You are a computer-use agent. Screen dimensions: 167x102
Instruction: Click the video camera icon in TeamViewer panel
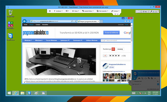coord(139,78)
